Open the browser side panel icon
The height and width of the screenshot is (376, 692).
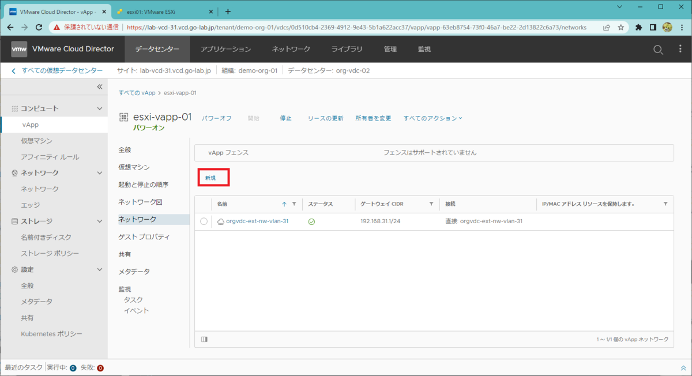coord(653,27)
